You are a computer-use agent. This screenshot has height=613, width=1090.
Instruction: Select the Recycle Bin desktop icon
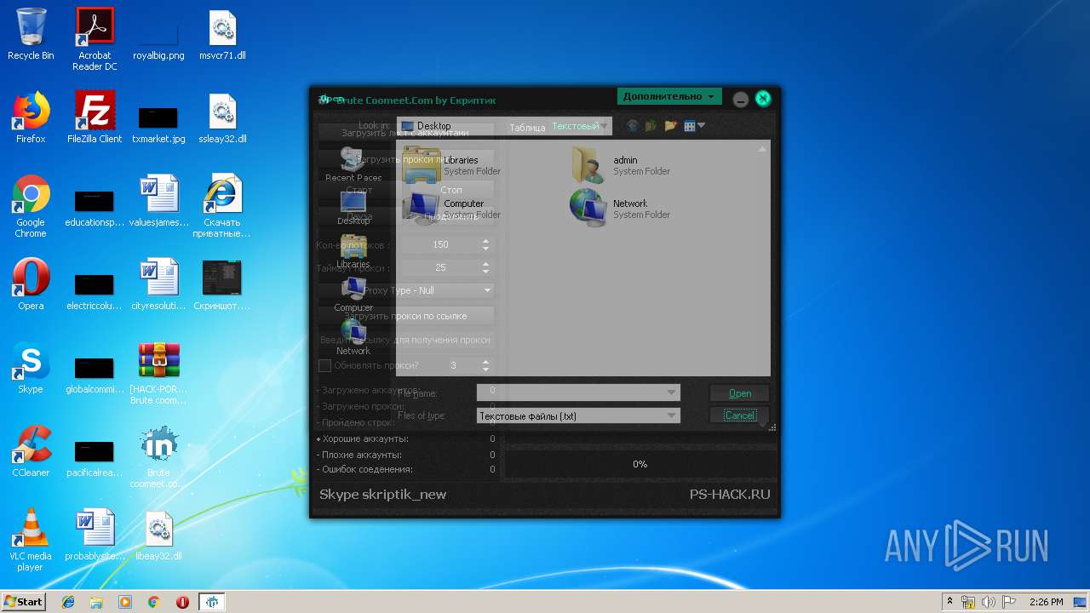[x=31, y=34]
